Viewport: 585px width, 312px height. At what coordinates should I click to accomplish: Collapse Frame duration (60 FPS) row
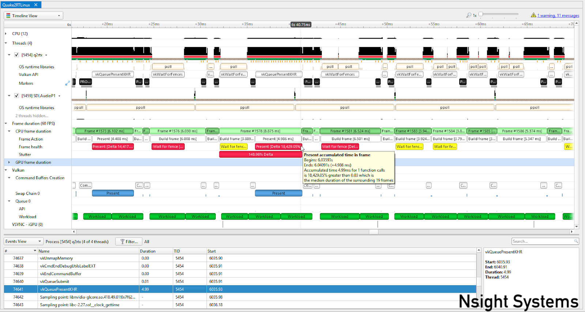6,123
